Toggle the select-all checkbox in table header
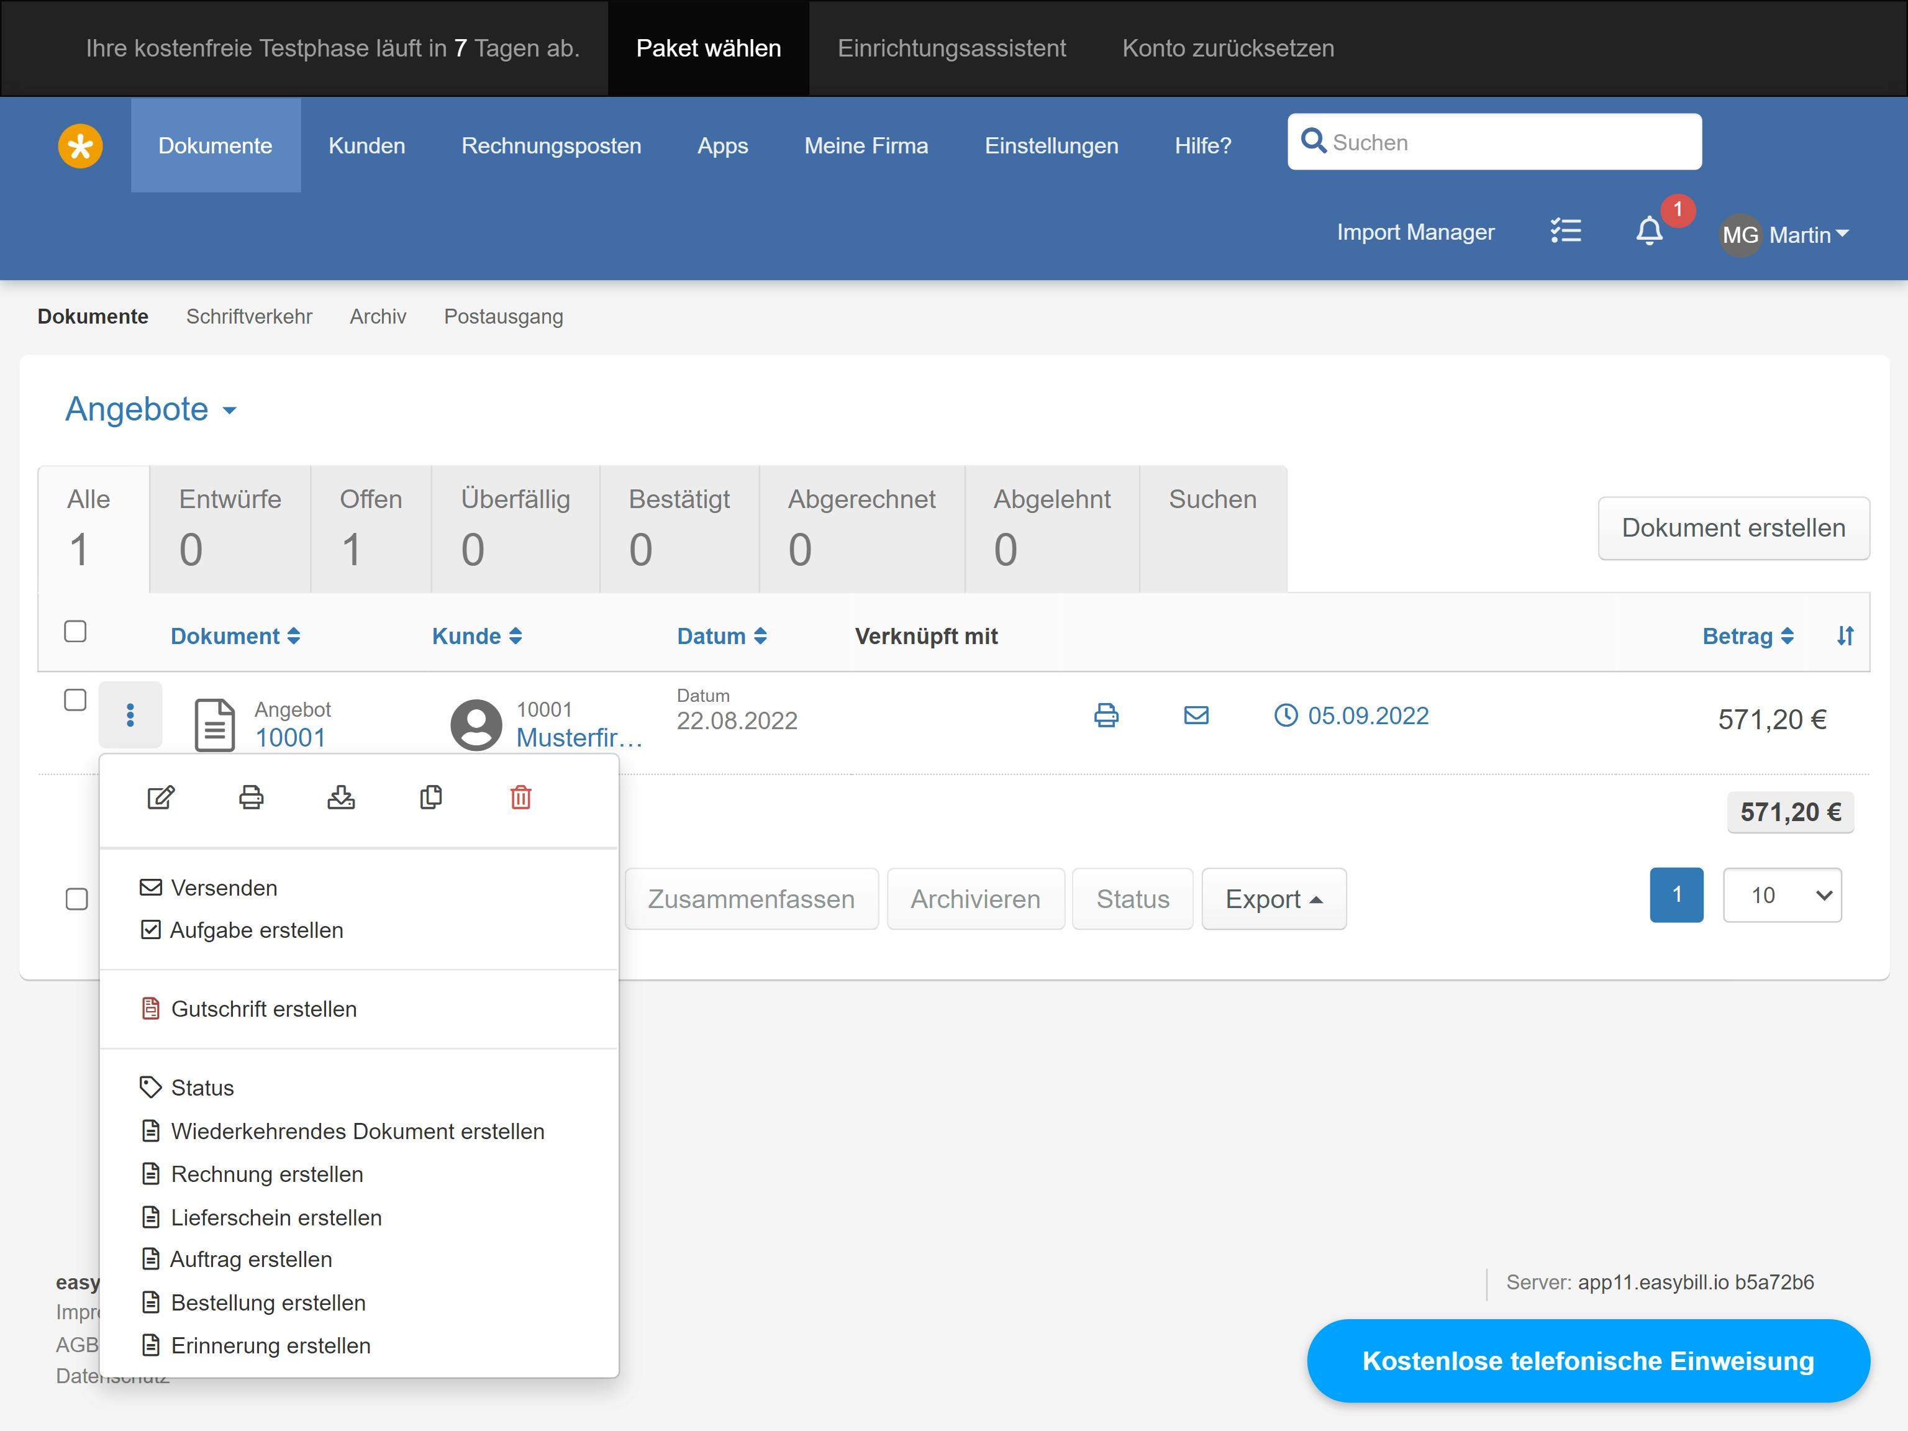The height and width of the screenshot is (1431, 1908). [76, 632]
